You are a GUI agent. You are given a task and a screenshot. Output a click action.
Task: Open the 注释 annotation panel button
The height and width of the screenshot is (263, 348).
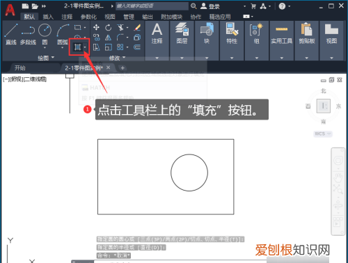pos(157,40)
